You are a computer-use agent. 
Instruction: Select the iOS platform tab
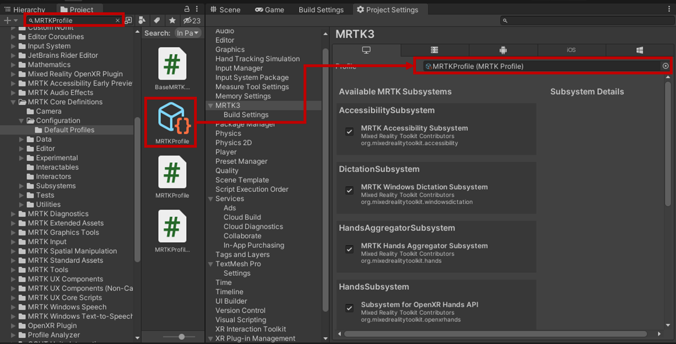click(571, 50)
